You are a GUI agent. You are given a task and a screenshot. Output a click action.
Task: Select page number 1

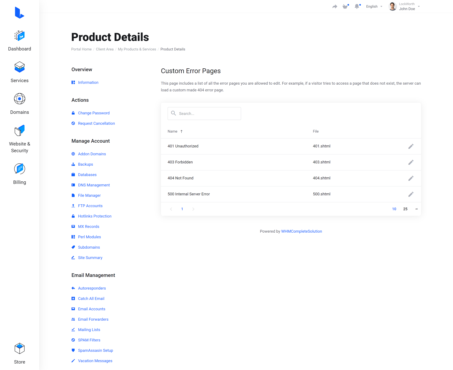coord(182,209)
